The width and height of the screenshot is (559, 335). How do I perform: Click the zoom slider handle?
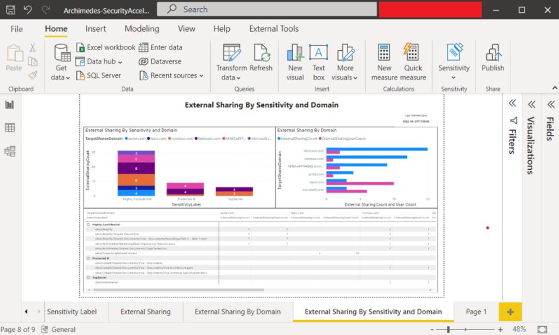click(448, 330)
